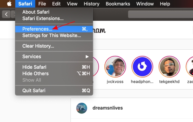The image size is (193, 122).
Task: Choose Safari Extensions… entry
Action: click(x=54, y=18)
